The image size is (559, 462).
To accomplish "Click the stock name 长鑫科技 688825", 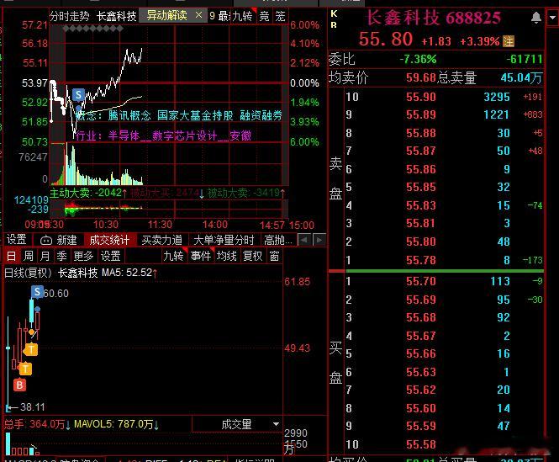I will [434, 18].
